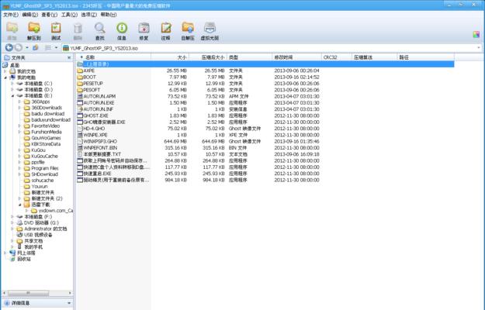Sort by the 名称 column header
The image size is (485, 310).
(113, 57)
